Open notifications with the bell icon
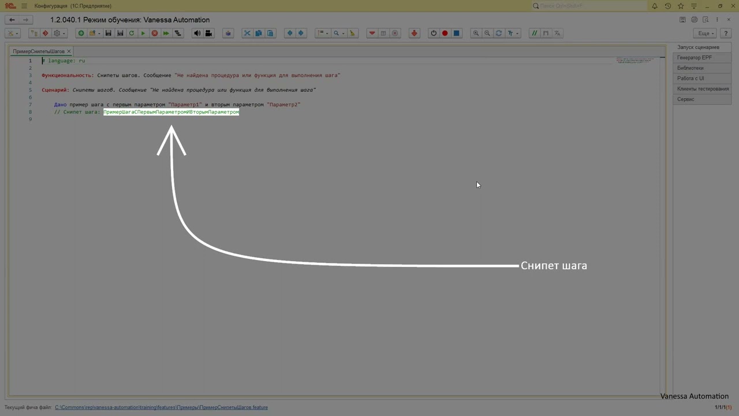Viewport: 739px width, 416px height. [x=655, y=6]
